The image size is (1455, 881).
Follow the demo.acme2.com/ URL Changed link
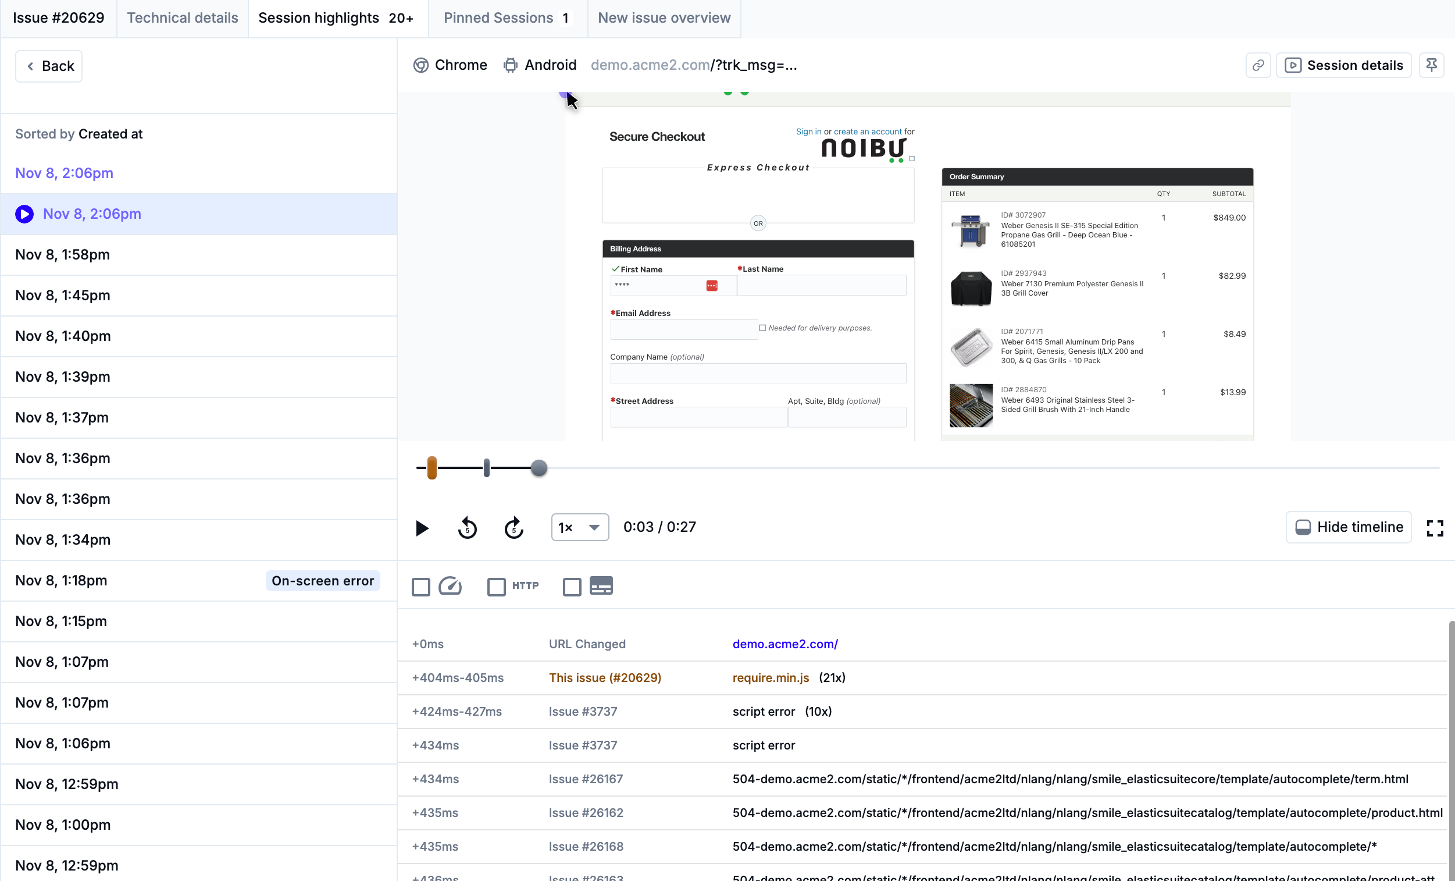[784, 644]
